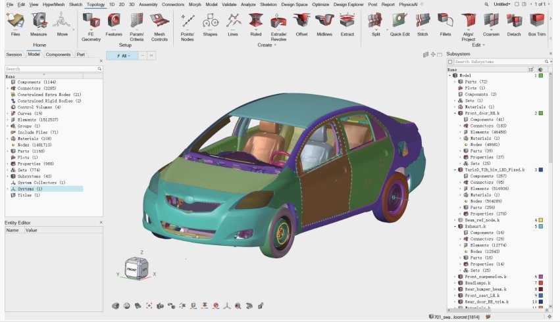Select the Measure tool in ribbon
Screen dimensions: 560x322
39,24
